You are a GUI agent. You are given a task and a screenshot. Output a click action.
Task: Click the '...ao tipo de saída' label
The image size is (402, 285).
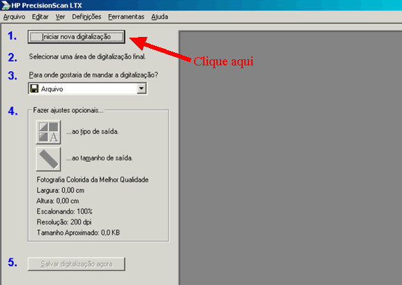click(92, 132)
